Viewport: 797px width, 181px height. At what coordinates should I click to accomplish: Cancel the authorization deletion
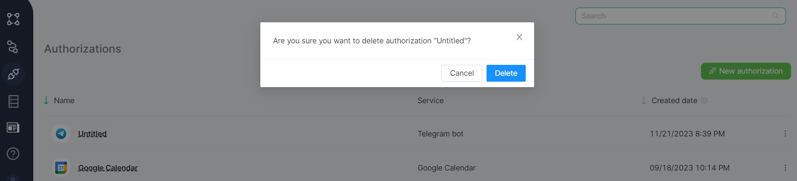(462, 73)
